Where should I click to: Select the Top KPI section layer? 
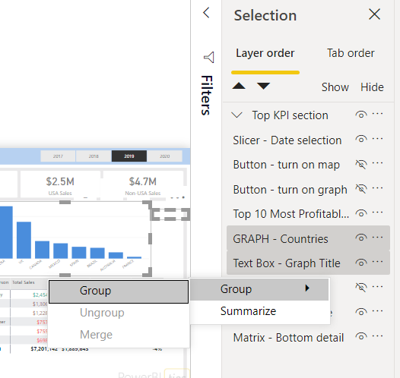(290, 115)
